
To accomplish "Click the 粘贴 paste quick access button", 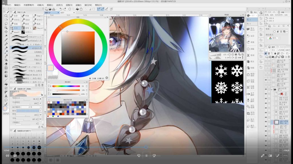I will coord(251,68).
